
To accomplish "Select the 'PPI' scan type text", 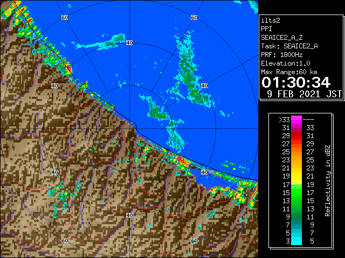I will (x=266, y=29).
